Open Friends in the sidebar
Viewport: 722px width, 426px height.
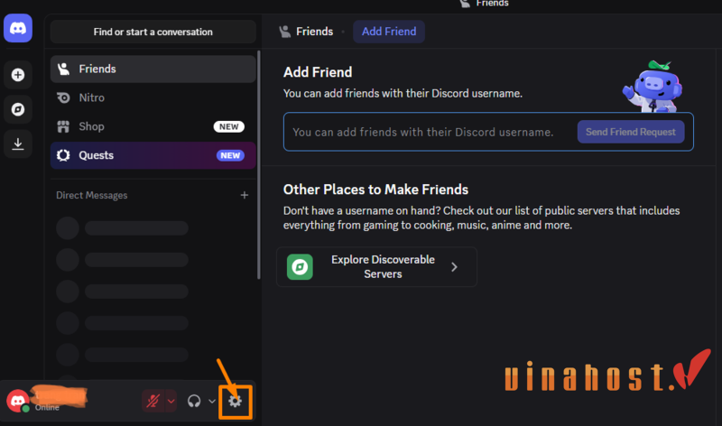(153, 69)
